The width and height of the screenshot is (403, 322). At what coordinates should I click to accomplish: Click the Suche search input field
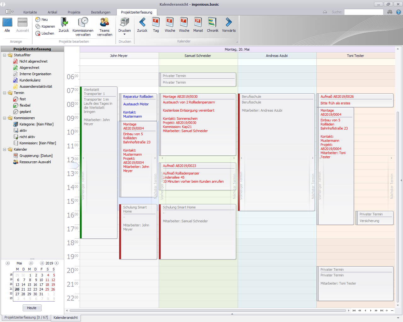364,12
